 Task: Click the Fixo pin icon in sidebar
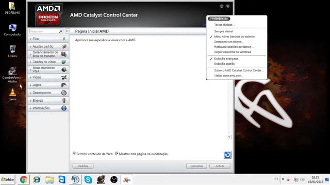(x=64, y=39)
